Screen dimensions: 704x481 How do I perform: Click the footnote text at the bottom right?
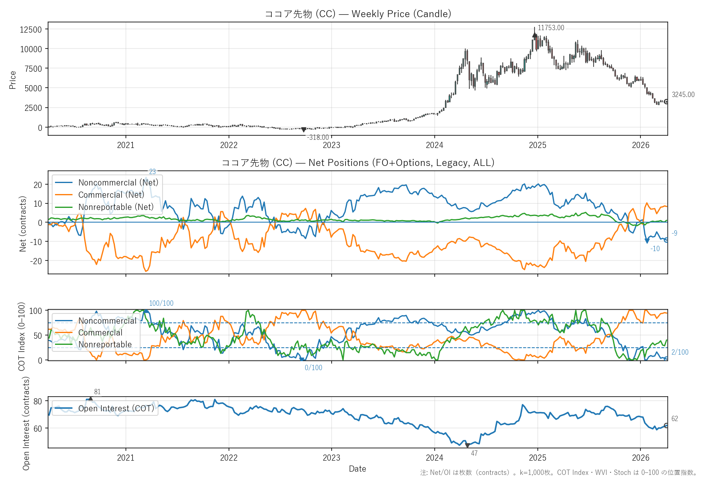point(559,472)
